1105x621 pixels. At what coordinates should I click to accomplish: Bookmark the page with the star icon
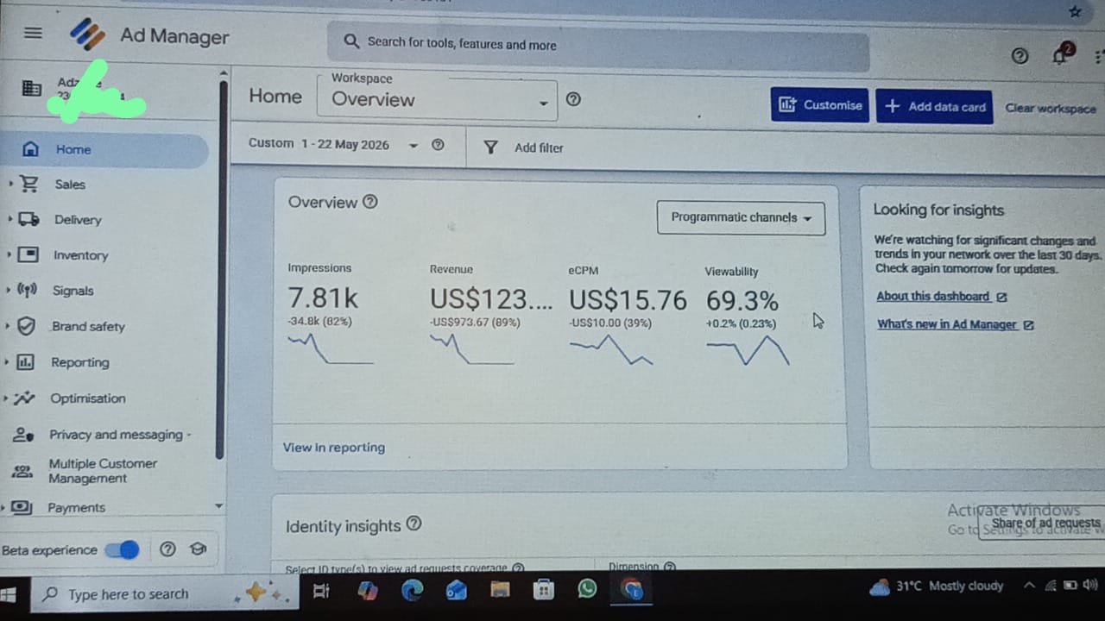click(1075, 12)
